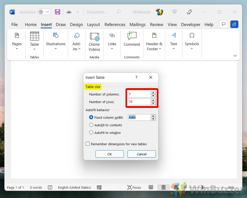
Task: Open the search magnifier in the title bar
Action: coord(118,12)
